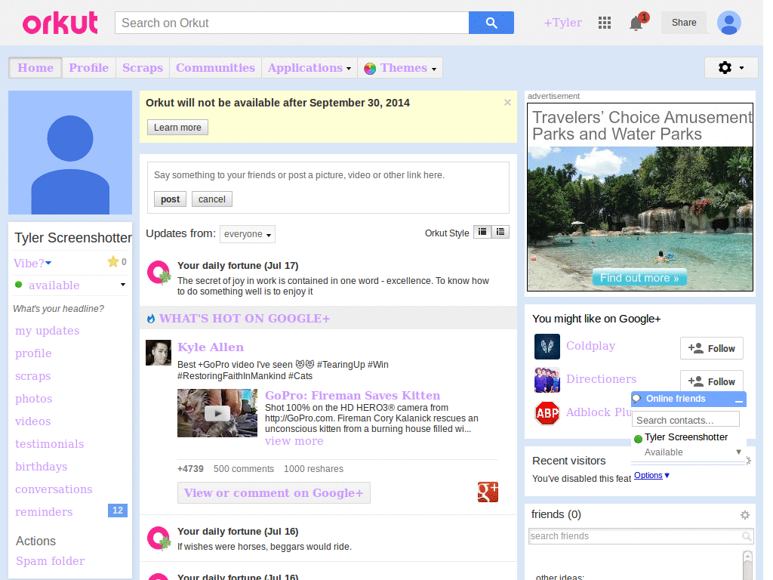Open the +Tyler link
The width and height of the screenshot is (773, 580).
pyautogui.click(x=562, y=23)
